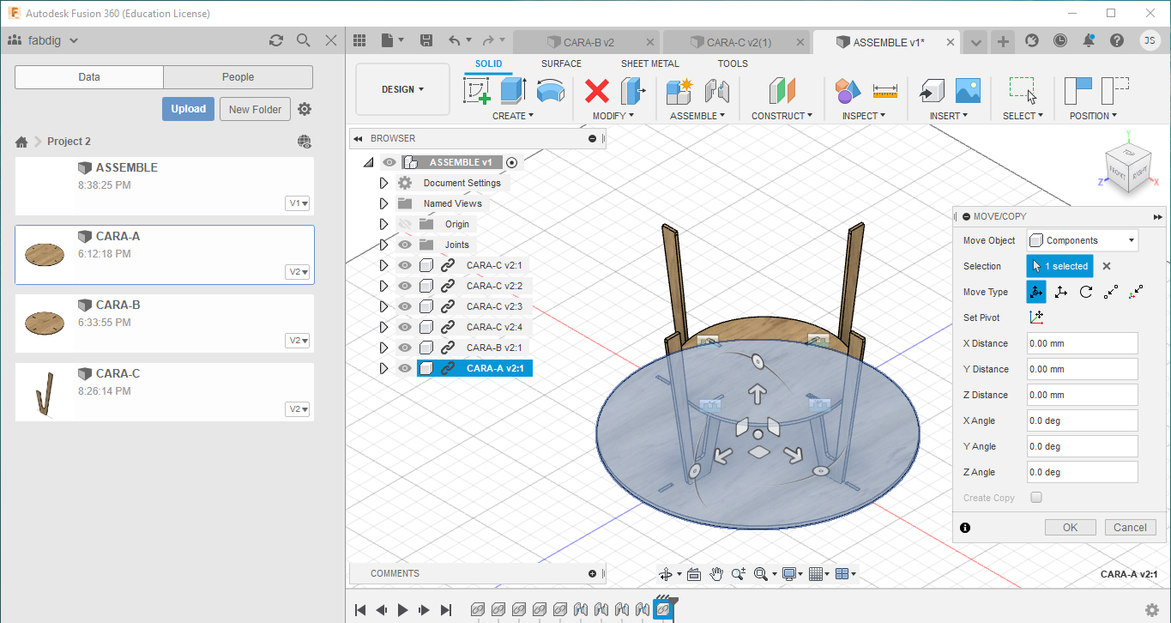
Task: Click the Z Angle input field
Action: [1082, 472]
